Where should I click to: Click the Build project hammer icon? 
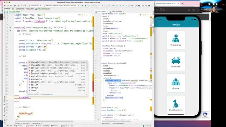(25, 6)
